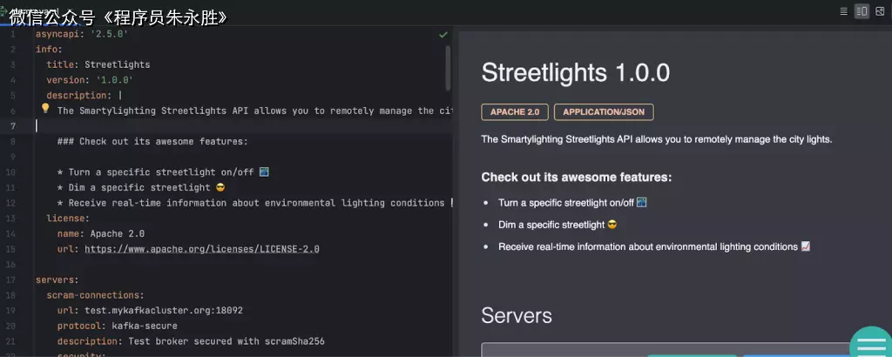Click the 'servers:' key in the editor
Screen dimensions: 892x357
[x=57, y=280]
